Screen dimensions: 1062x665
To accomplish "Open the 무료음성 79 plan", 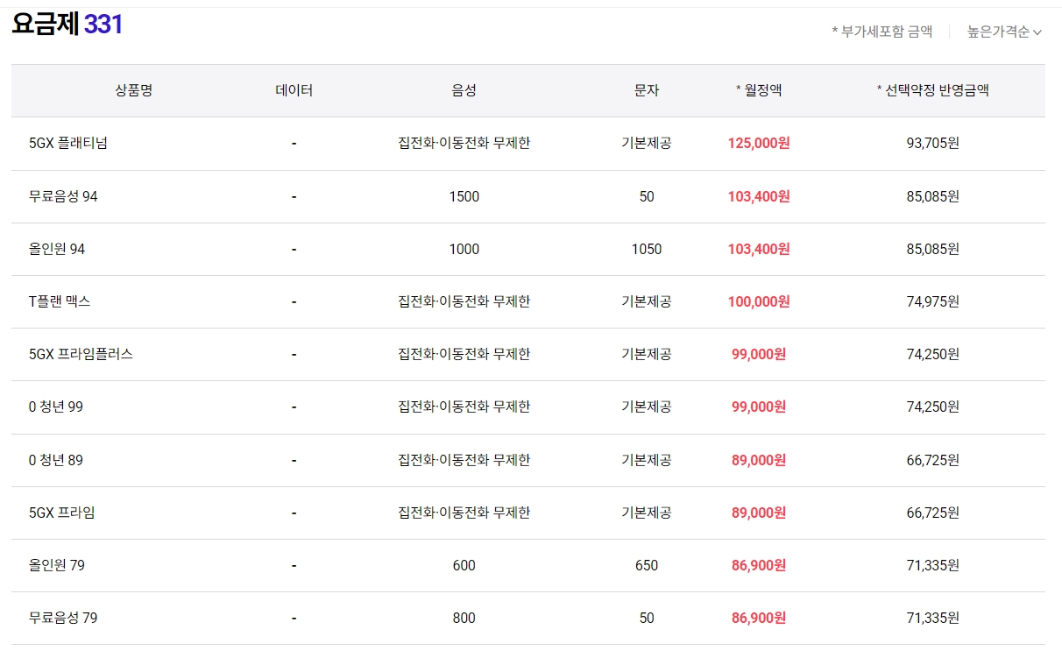I will click(x=63, y=618).
